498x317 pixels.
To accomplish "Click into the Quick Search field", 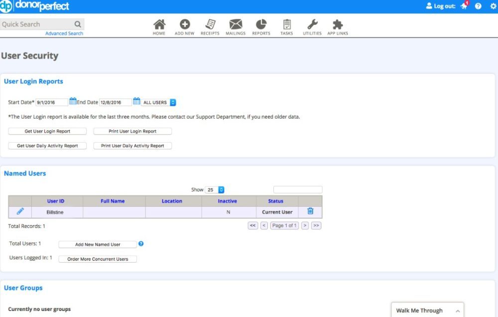I will point(37,24).
